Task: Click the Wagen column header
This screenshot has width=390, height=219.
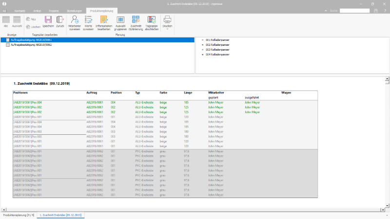Action: [286, 92]
